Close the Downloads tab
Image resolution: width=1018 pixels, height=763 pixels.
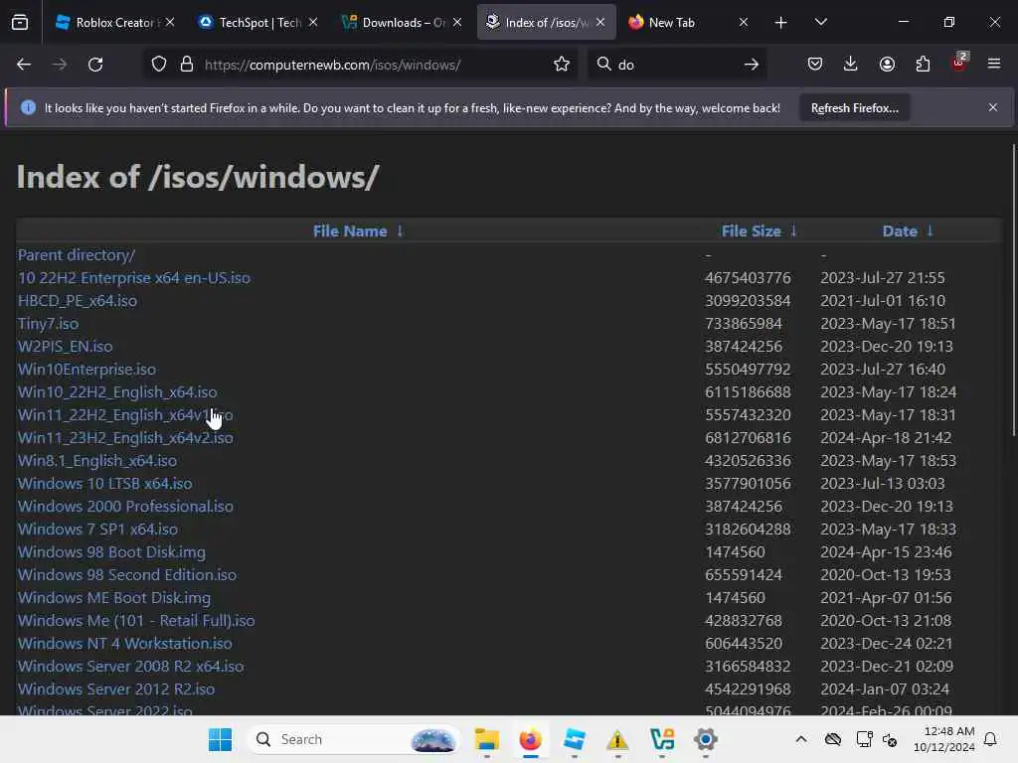pyautogui.click(x=457, y=22)
